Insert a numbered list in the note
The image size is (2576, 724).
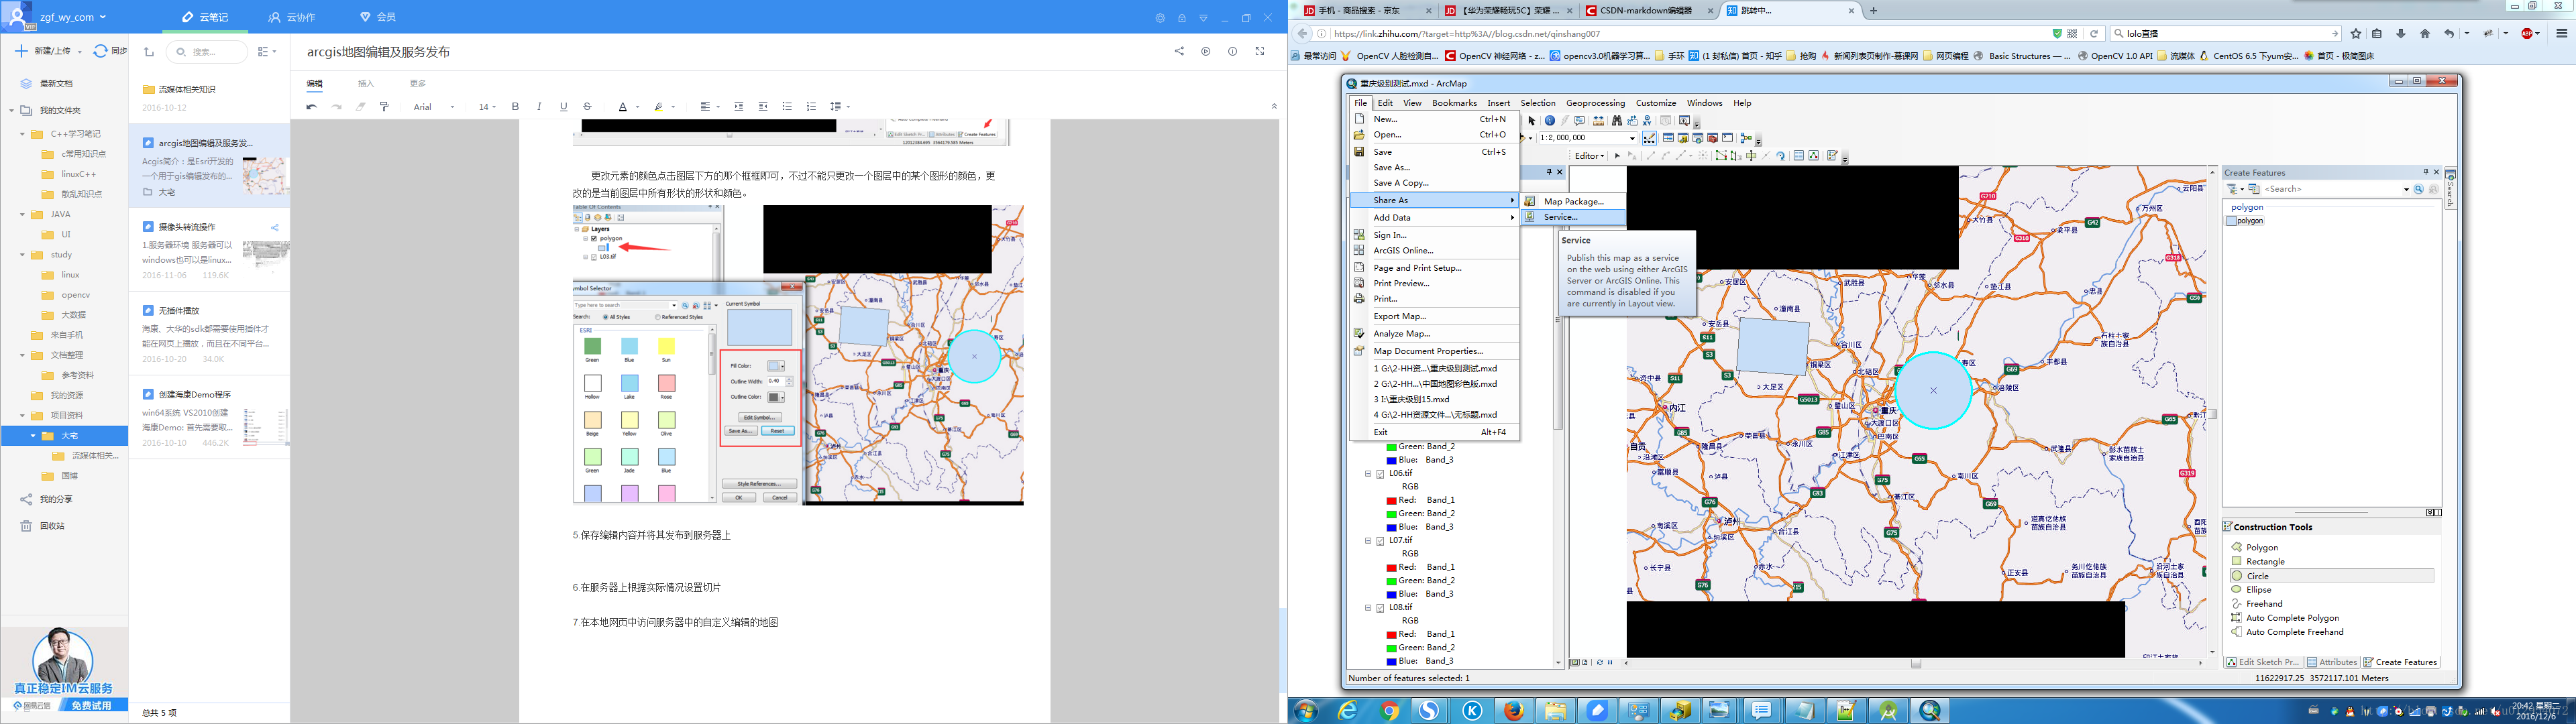tap(811, 107)
